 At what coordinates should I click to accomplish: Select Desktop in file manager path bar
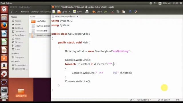pos(34,12)
